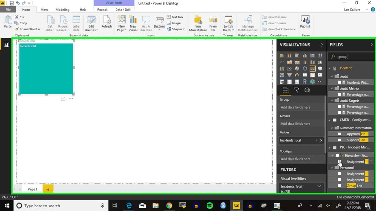Click Edit Queries button

point(91,23)
